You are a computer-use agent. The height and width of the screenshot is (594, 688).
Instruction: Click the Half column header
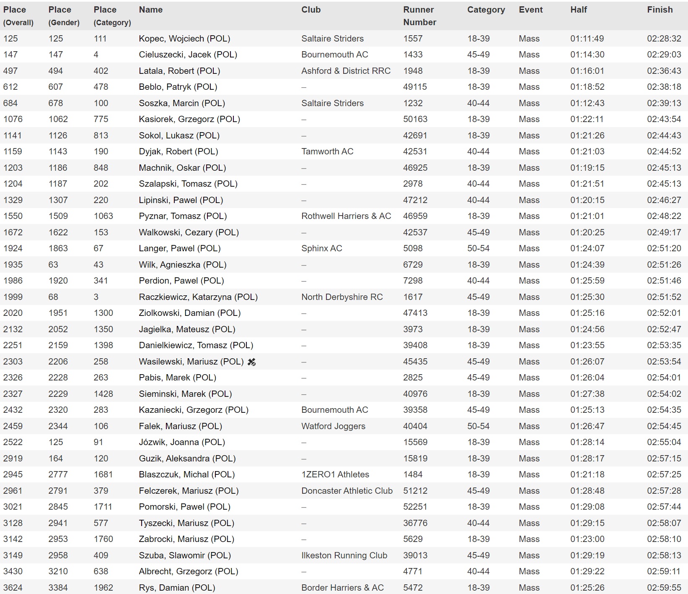[579, 10]
